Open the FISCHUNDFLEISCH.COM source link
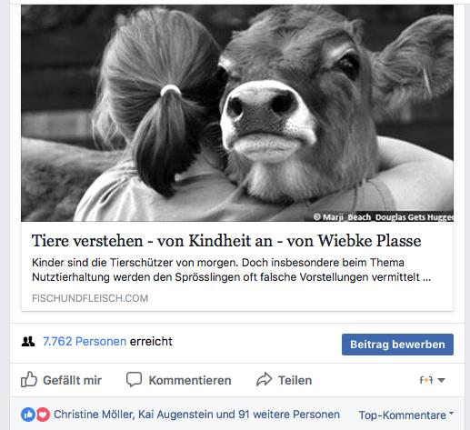 (90, 298)
